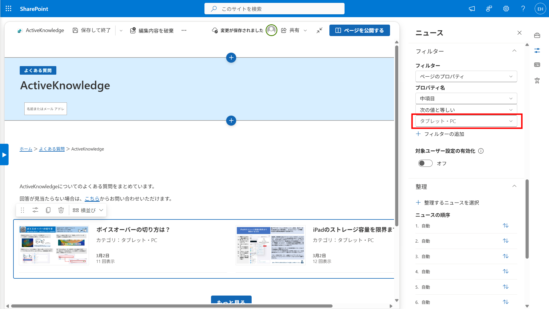The image size is (549, 309).
Task: Open the 中項目 property name dropdown
Action: (466, 98)
